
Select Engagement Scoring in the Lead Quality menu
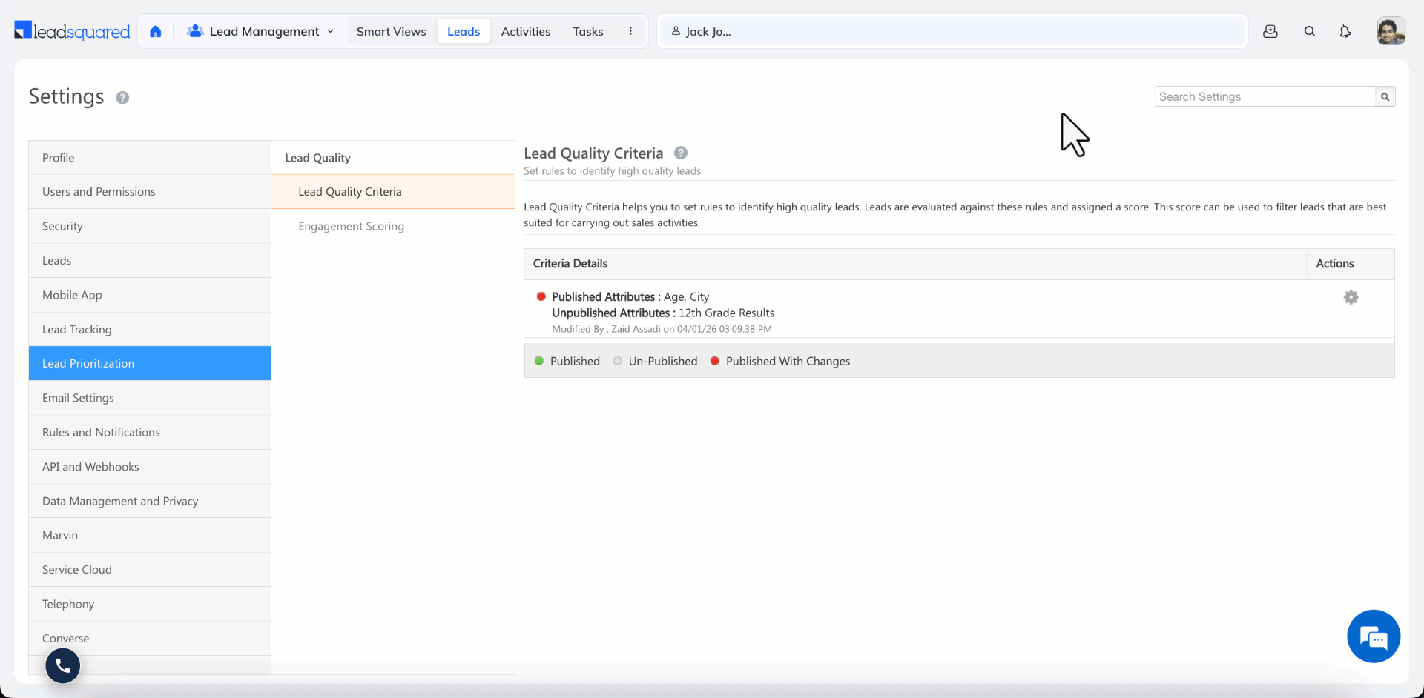point(352,226)
